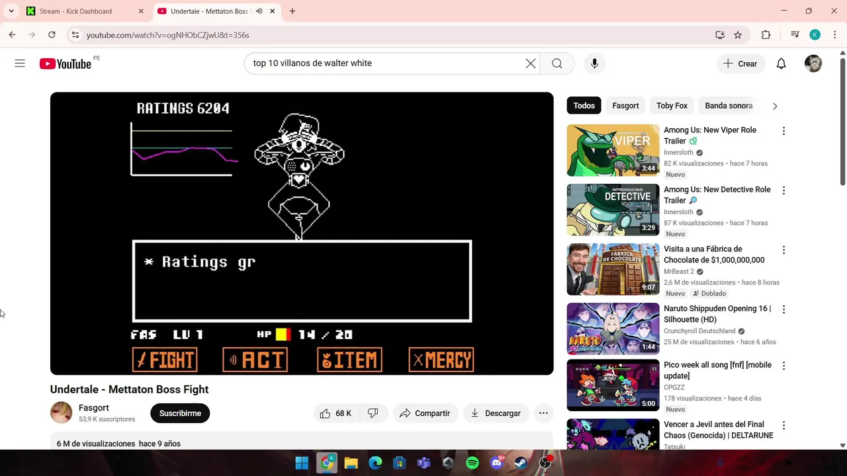Dislike the video with thumbs down
Screen dimensions: 847x476
click(373, 413)
